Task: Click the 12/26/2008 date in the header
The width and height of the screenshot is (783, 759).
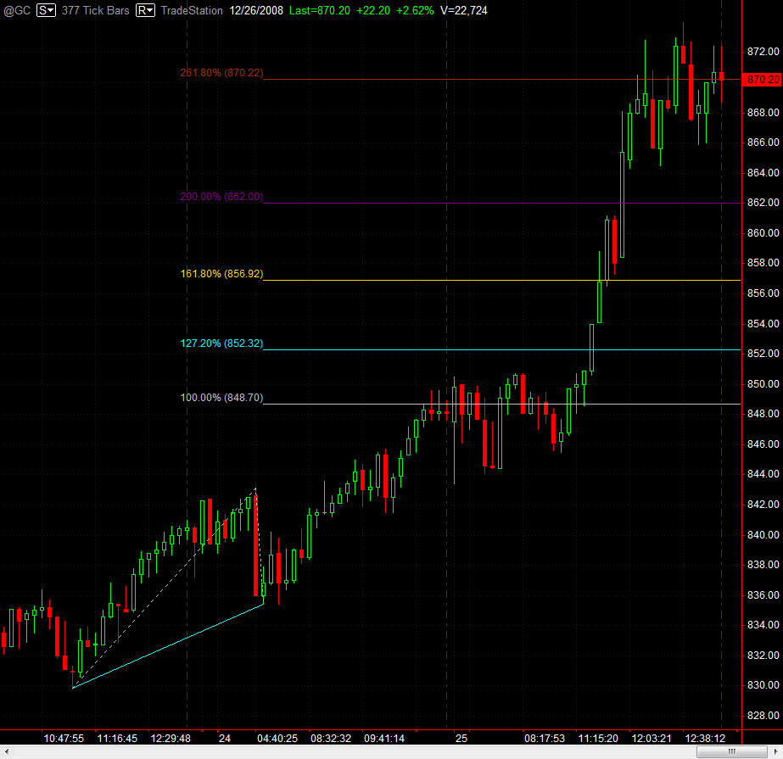Action: (256, 10)
